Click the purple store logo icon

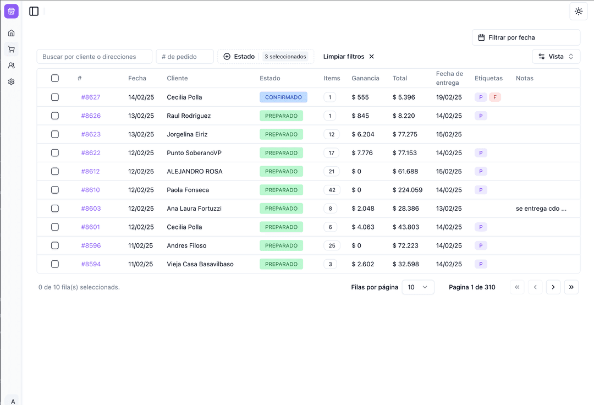tap(11, 11)
